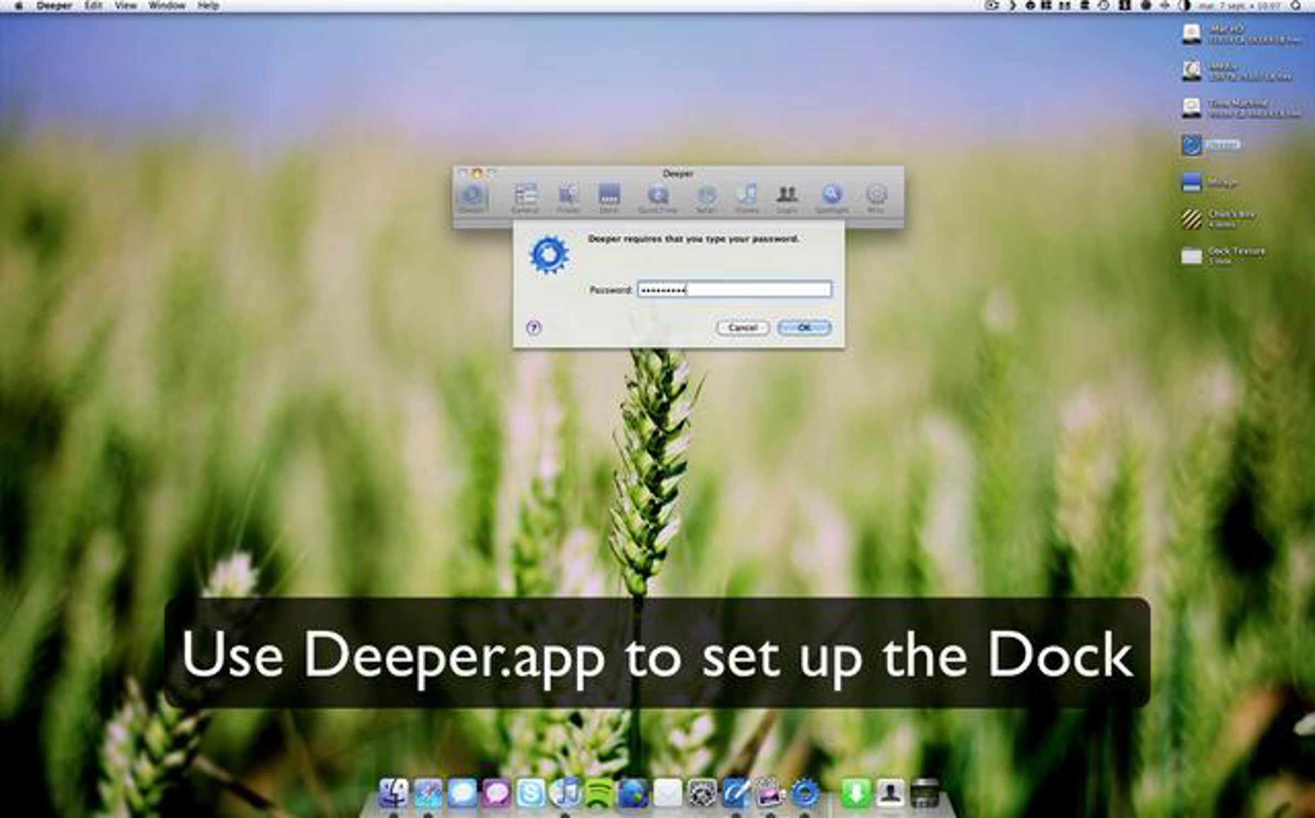This screenshot has height=818, width=1315.
Task: Open help for the password dialog
Action: [534, 328]
